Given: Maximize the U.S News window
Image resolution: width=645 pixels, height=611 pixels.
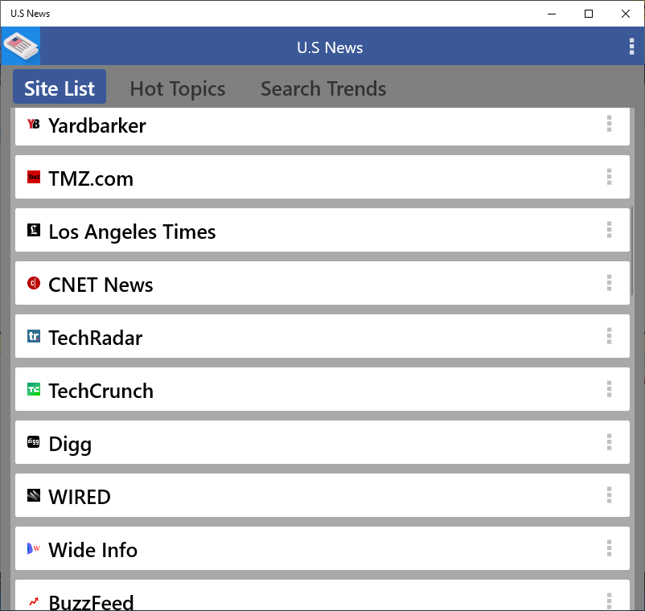Looking at the screenshot, I should pyautogui.click(x=589, y=14).
